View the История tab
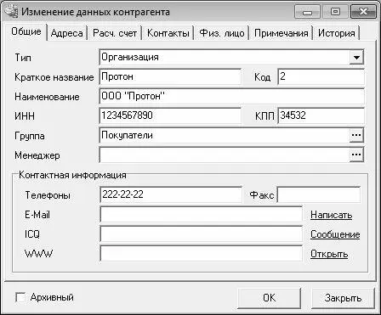The width and height of the screenshot is (381, 315). point(337,33)
